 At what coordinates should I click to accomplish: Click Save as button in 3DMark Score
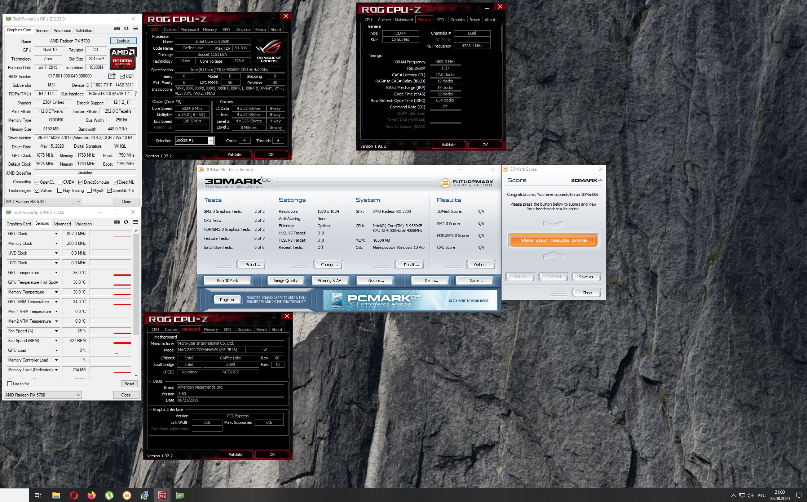587,277
